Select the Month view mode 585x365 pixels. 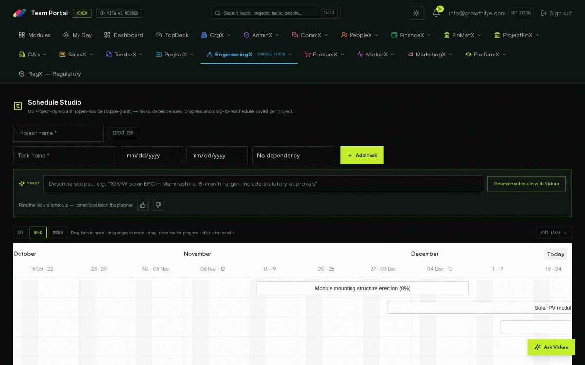pos(58,233)
